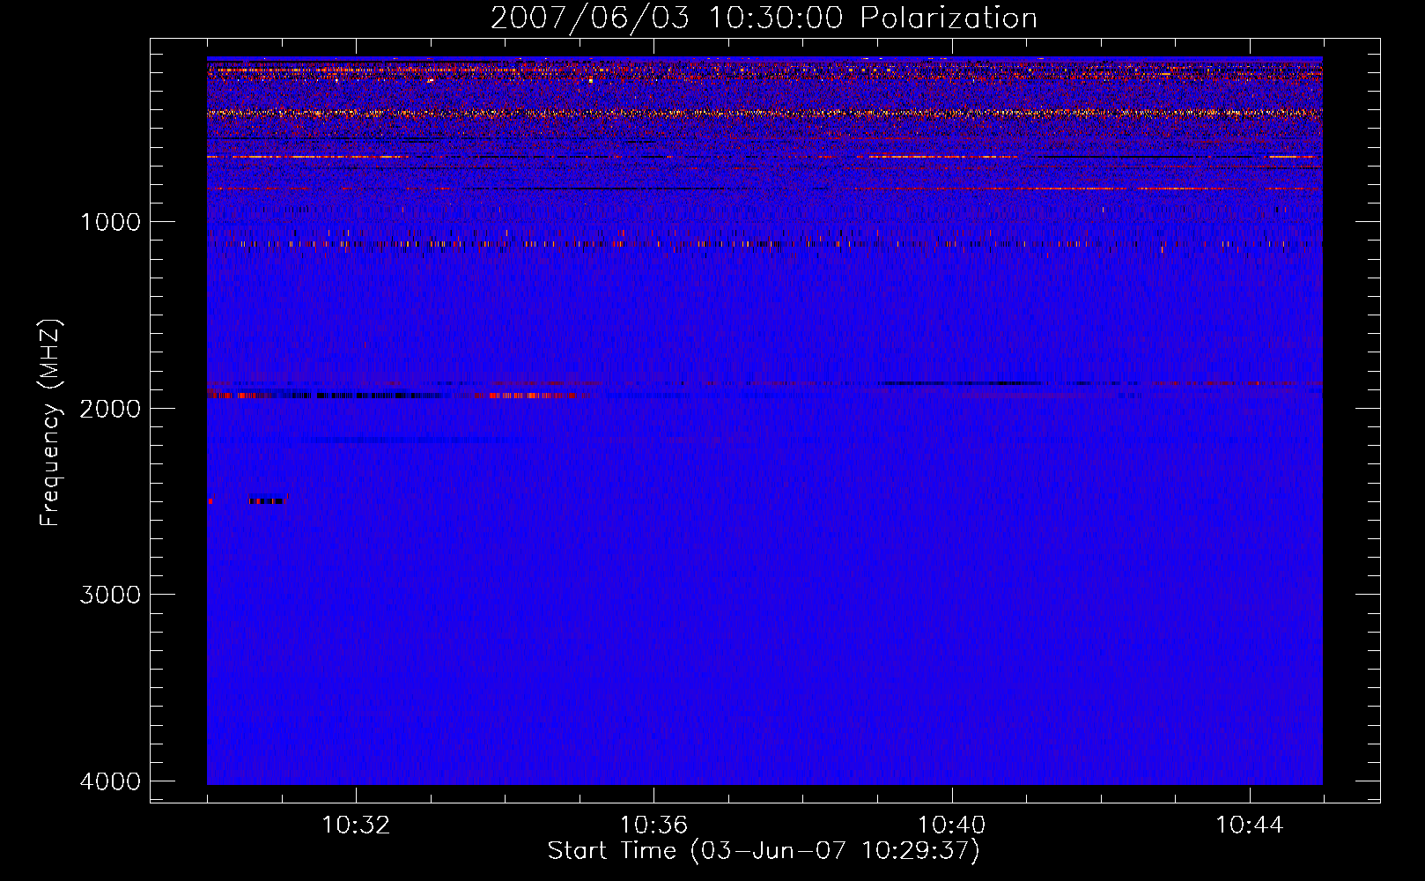Click the 4000 frequency tick label
Screen dimensions: 1425x881
[110, 781]
